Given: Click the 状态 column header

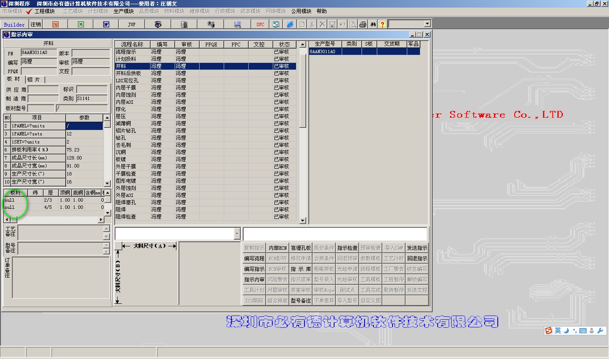Looking at the screenshot, I should (x=284, y=44).
